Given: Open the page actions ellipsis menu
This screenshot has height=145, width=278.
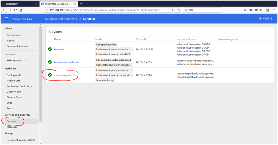Looking at the screenshot, I should [x=169, y=10].
